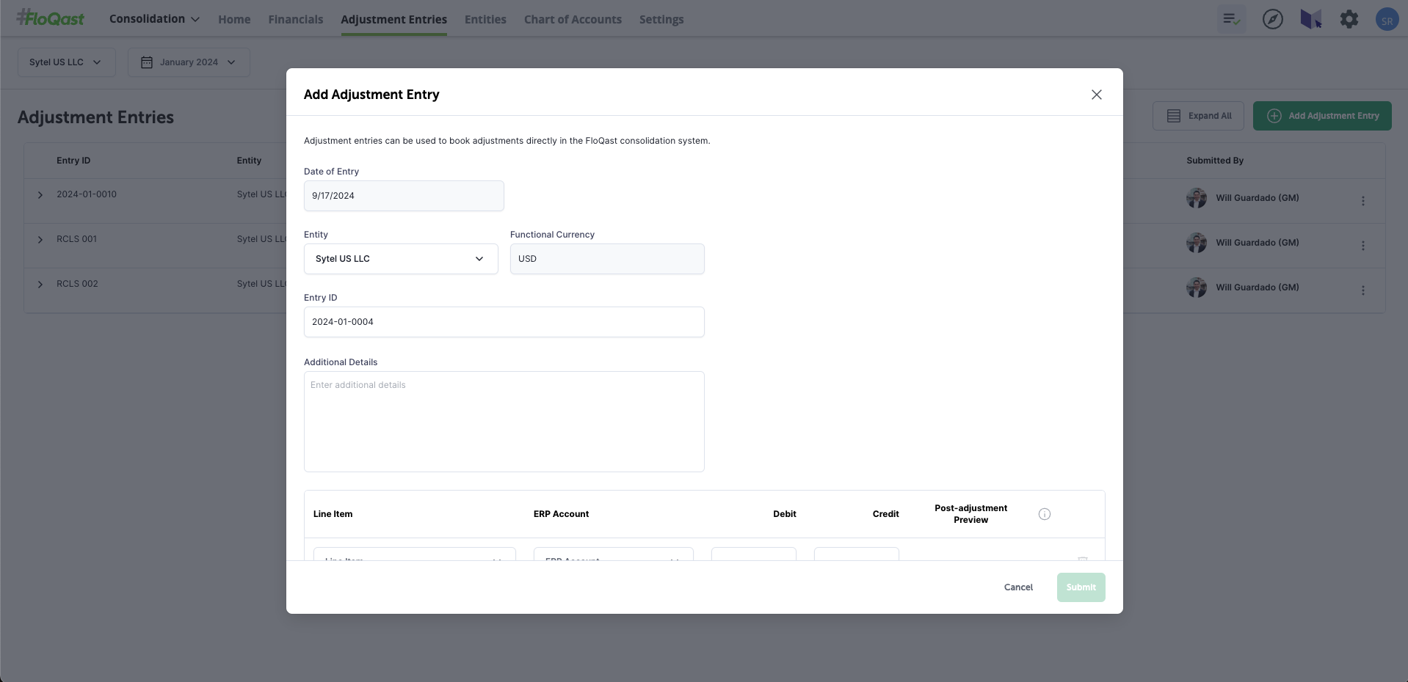Go to the Financials tab

[x=296, y=20]
